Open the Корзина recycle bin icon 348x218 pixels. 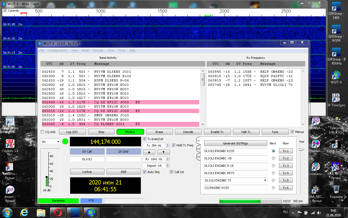[336, 189]
